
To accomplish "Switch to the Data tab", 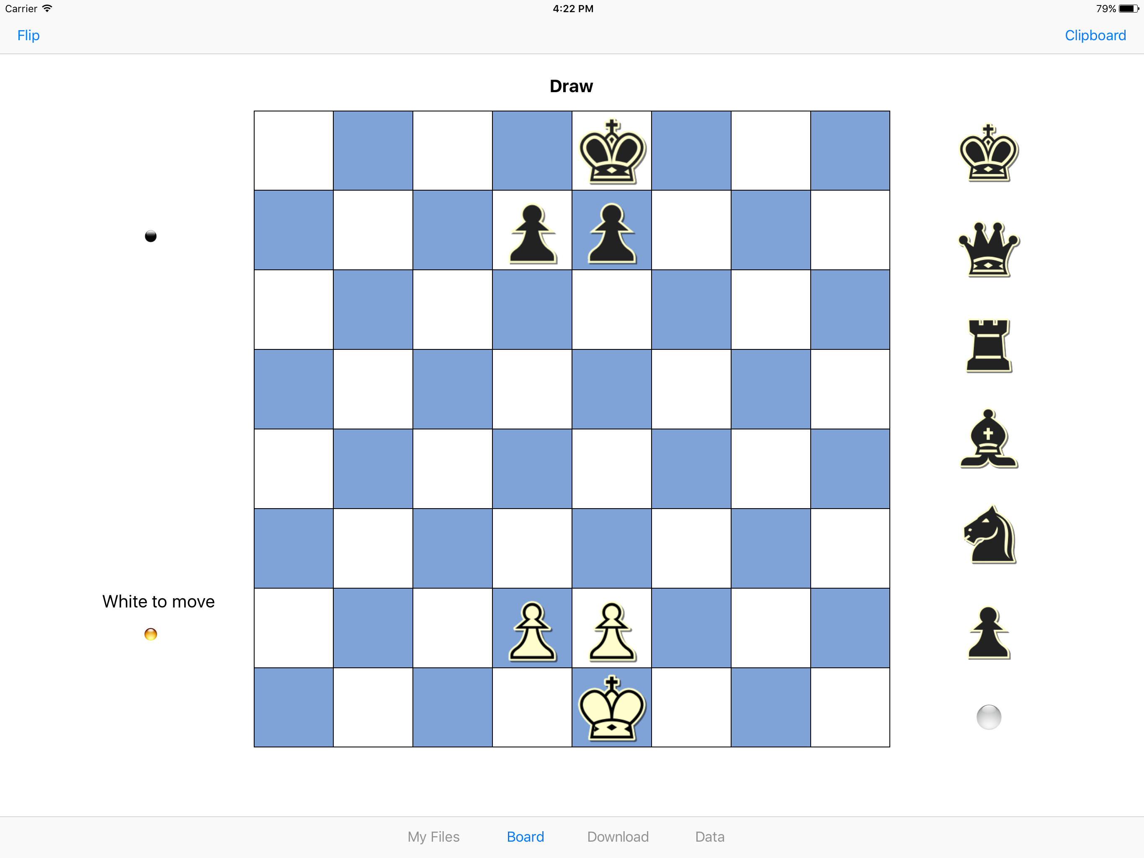I will 710,837.
